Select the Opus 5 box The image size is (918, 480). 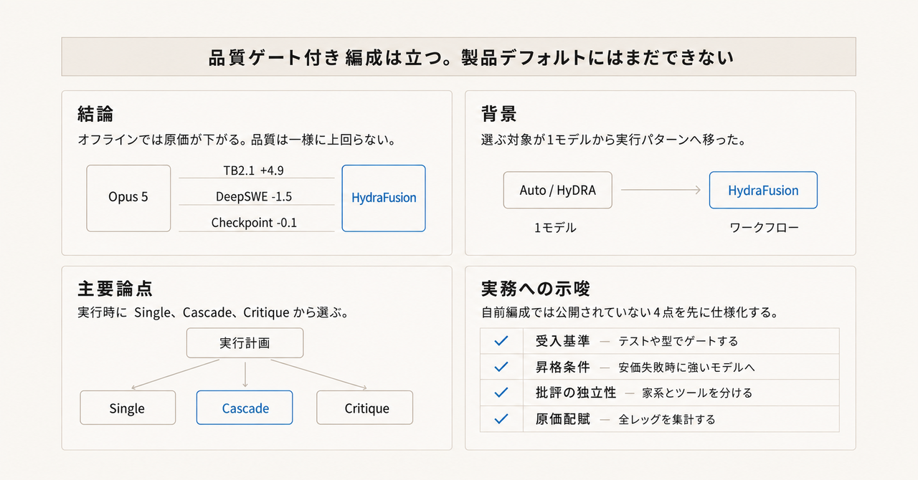tap(128, 198)
